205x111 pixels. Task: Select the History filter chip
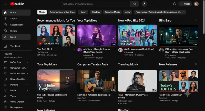coord(83,12)
